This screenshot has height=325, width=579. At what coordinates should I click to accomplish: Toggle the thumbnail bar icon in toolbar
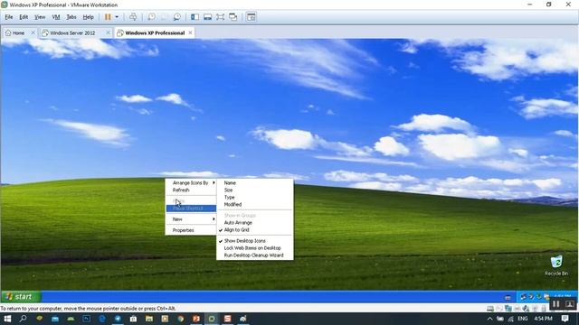click(x=207, y=17)
